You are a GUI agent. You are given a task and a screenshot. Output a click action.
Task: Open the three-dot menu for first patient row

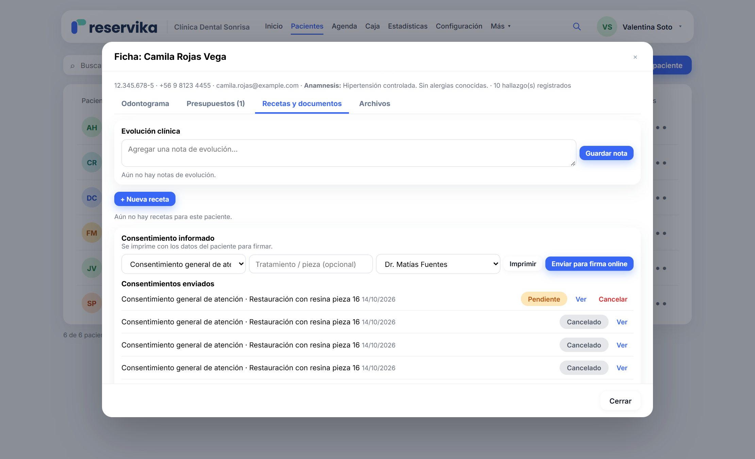tap(661, 128)
